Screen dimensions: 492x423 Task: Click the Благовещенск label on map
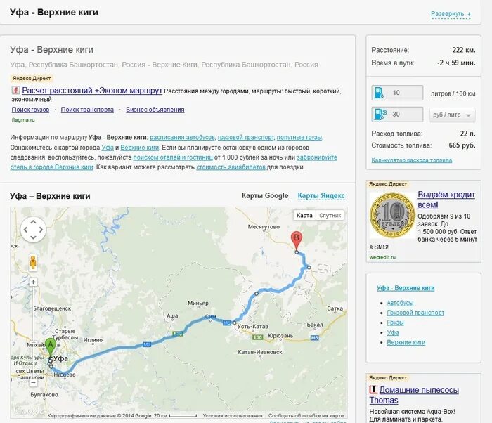(x=52, y=308)
